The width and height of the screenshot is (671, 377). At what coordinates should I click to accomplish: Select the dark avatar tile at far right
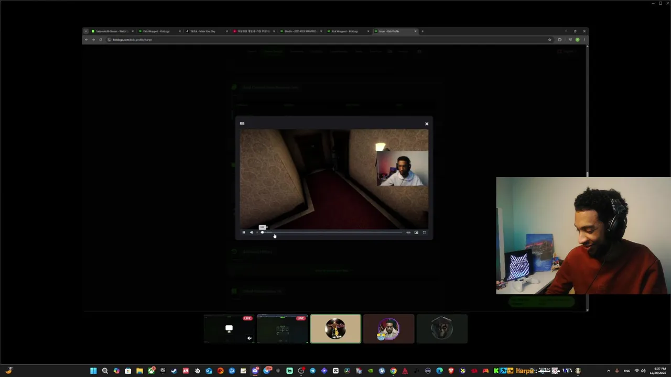click(x=442, y=329)
